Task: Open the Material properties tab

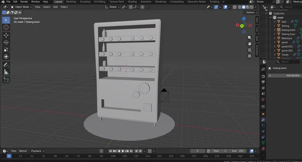Action: click(263, 149)
